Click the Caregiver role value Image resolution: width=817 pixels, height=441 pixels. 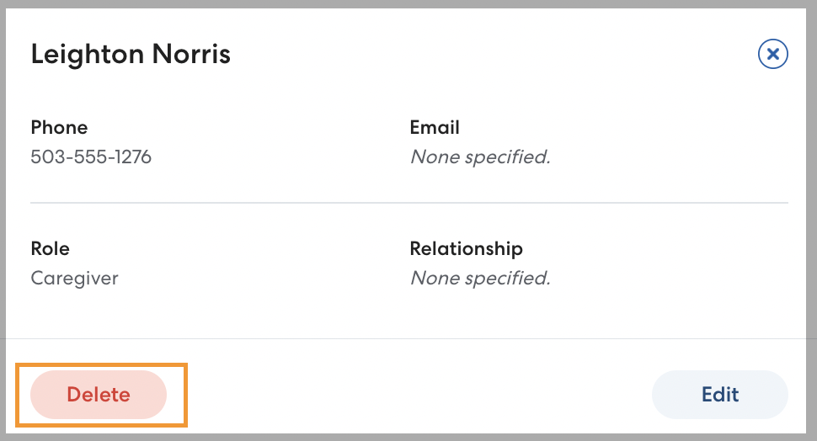point(74,278)
